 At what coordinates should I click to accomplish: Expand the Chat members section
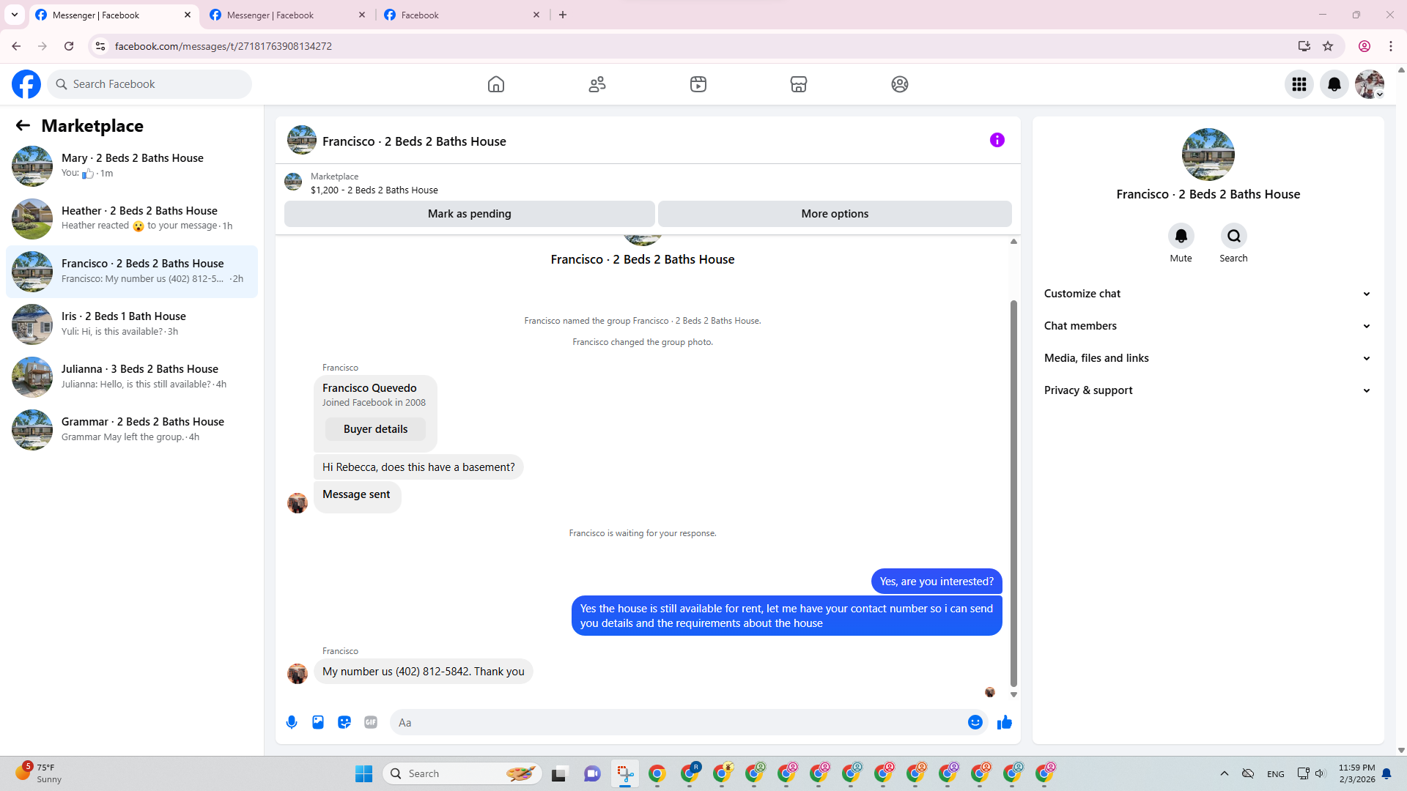point(1208,326)
